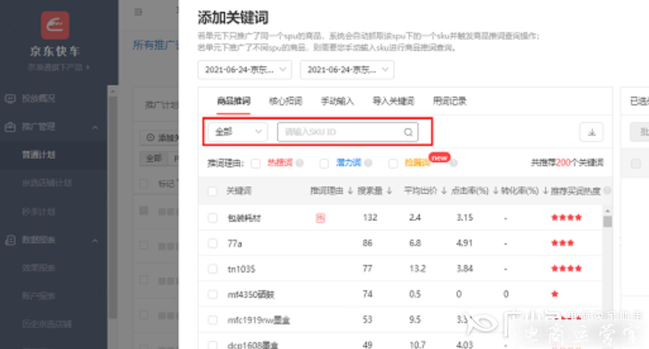
Task: Click the 数据报表 document icon in sidebar
Action: tap(10, 240)
